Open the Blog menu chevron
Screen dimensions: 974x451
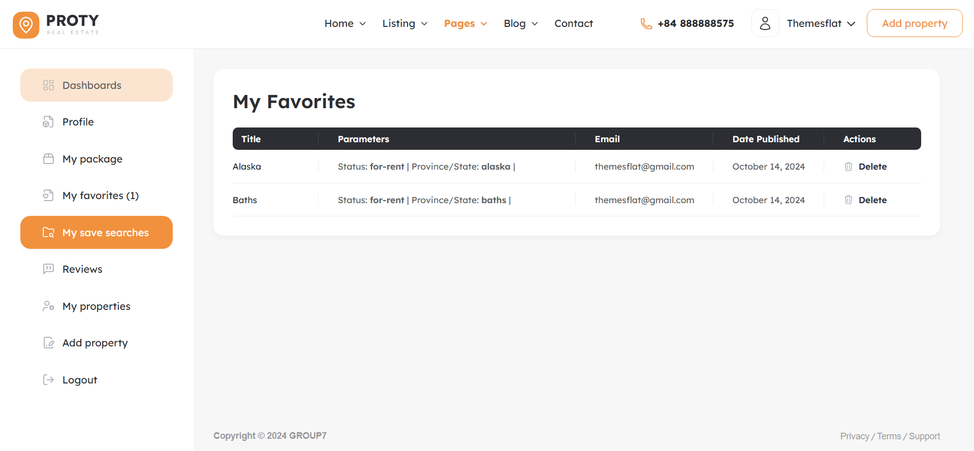tap(535, 24)
